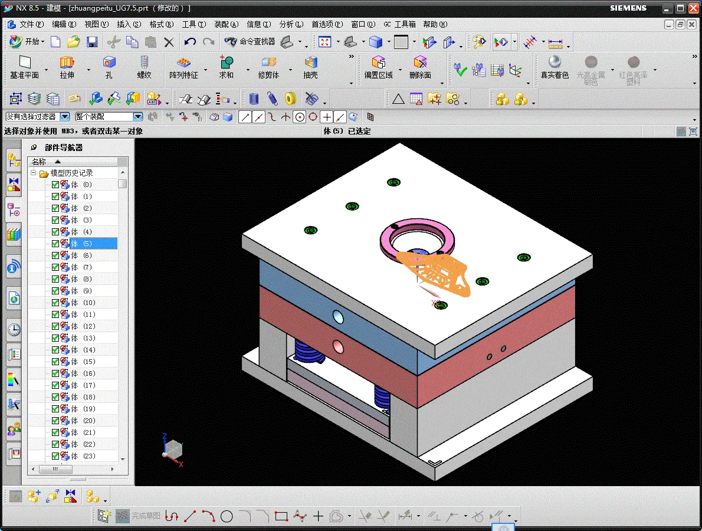This screenshot has width=702, height=531.
Task: Click the Open file folder icon
Action: 73,42
